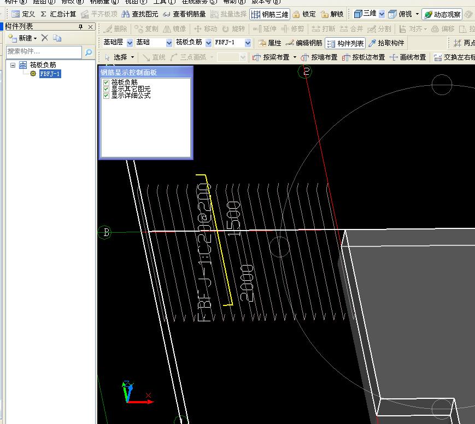Viewport: 475px width, 424px height.
Task: Click 延伸 extend tool
Action: 265,29
